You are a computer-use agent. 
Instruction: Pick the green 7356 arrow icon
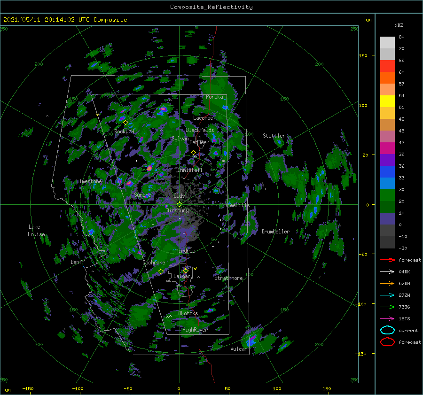point(387,307)
